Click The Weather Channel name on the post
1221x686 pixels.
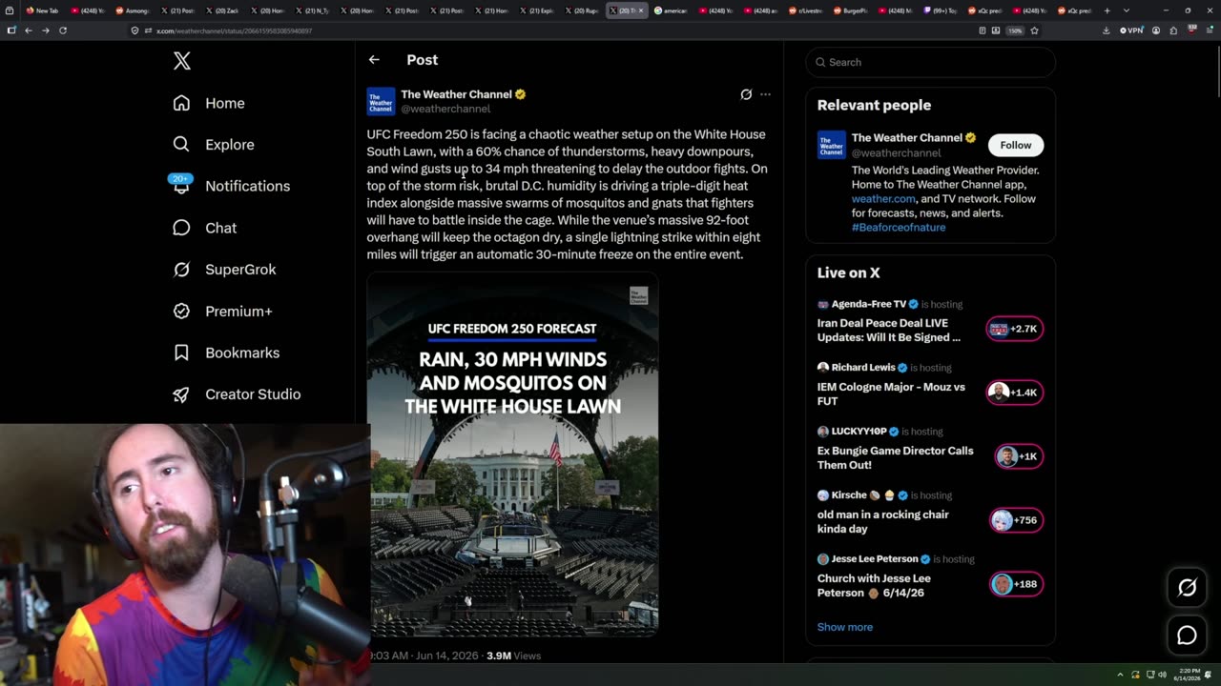456,94
